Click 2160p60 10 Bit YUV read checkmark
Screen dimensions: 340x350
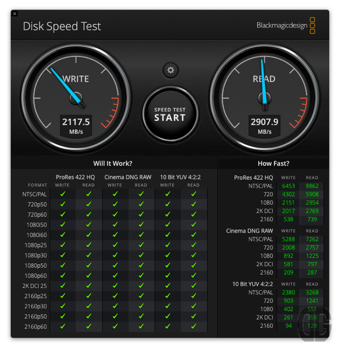193,326
